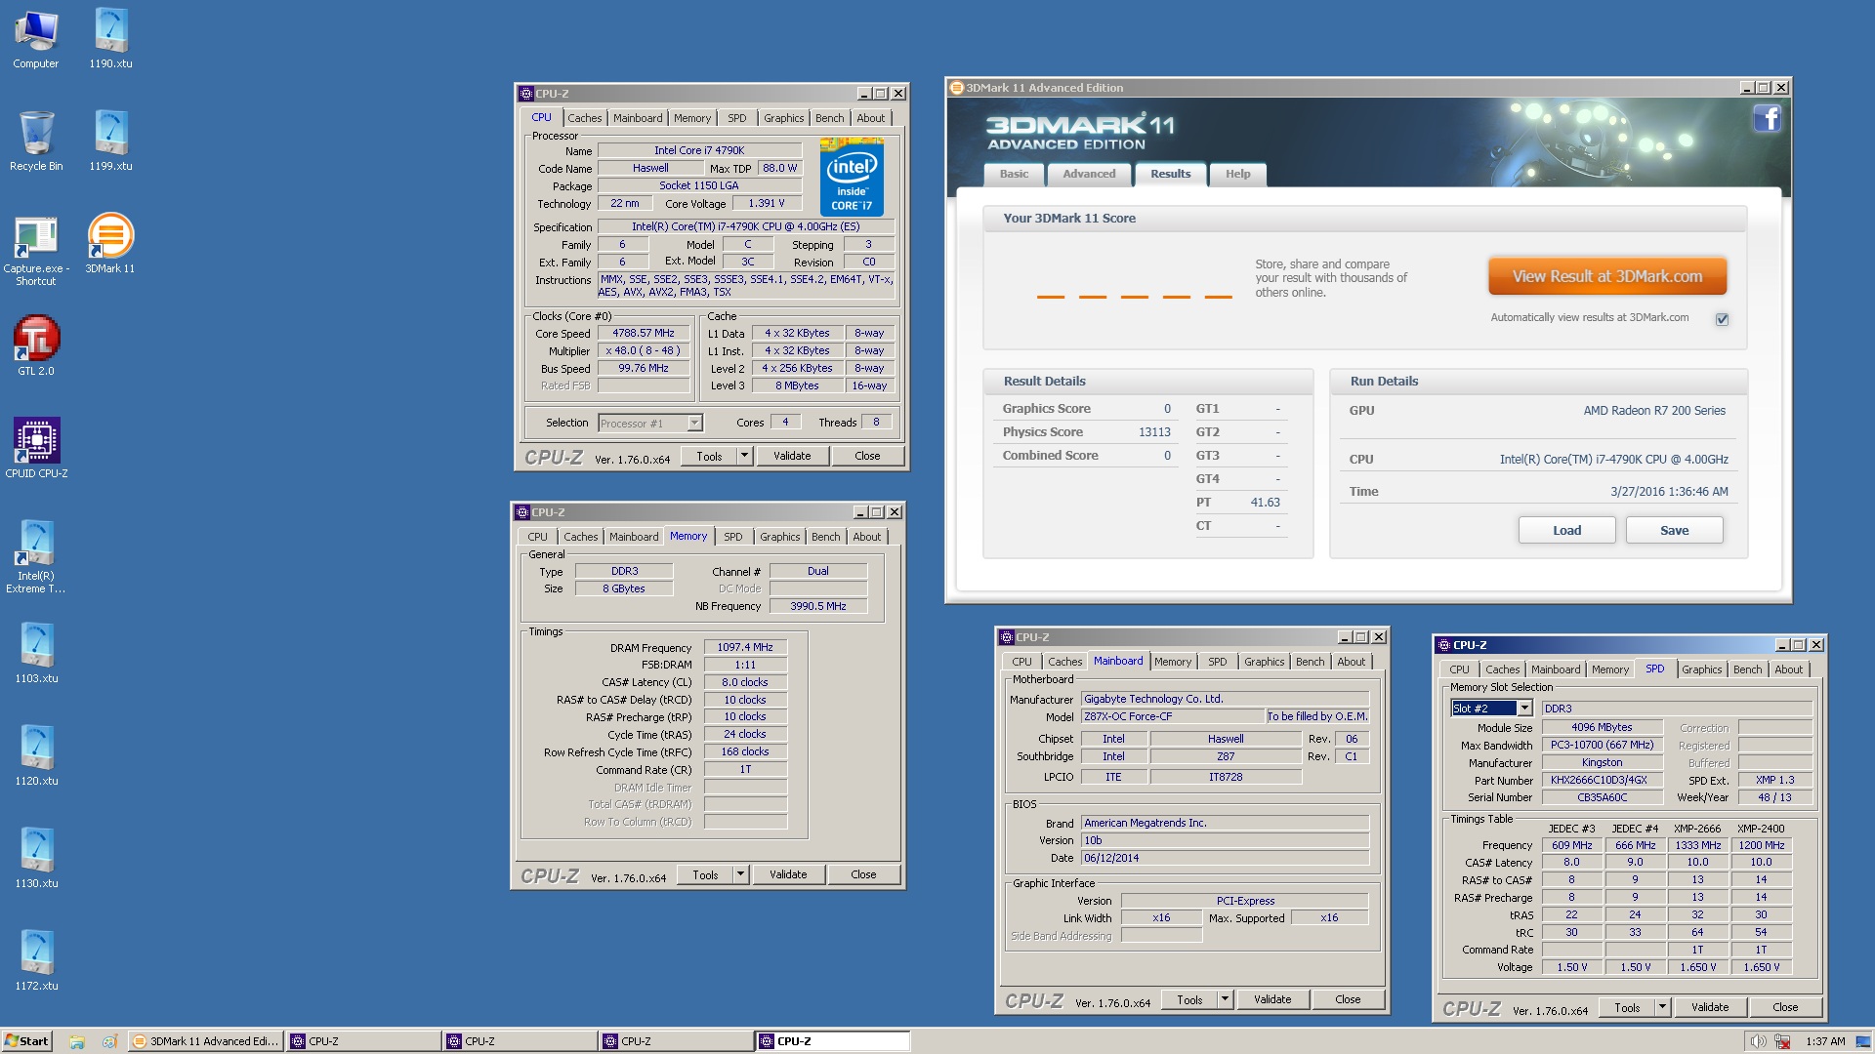Click the CPU-Z Mainboard window title icon
1875x1054 pixels.
click(x=1007, y=637)
